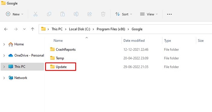Click Local Disk (C:) breadcrumb
The image size is (212, 112).
pos(79,29)
